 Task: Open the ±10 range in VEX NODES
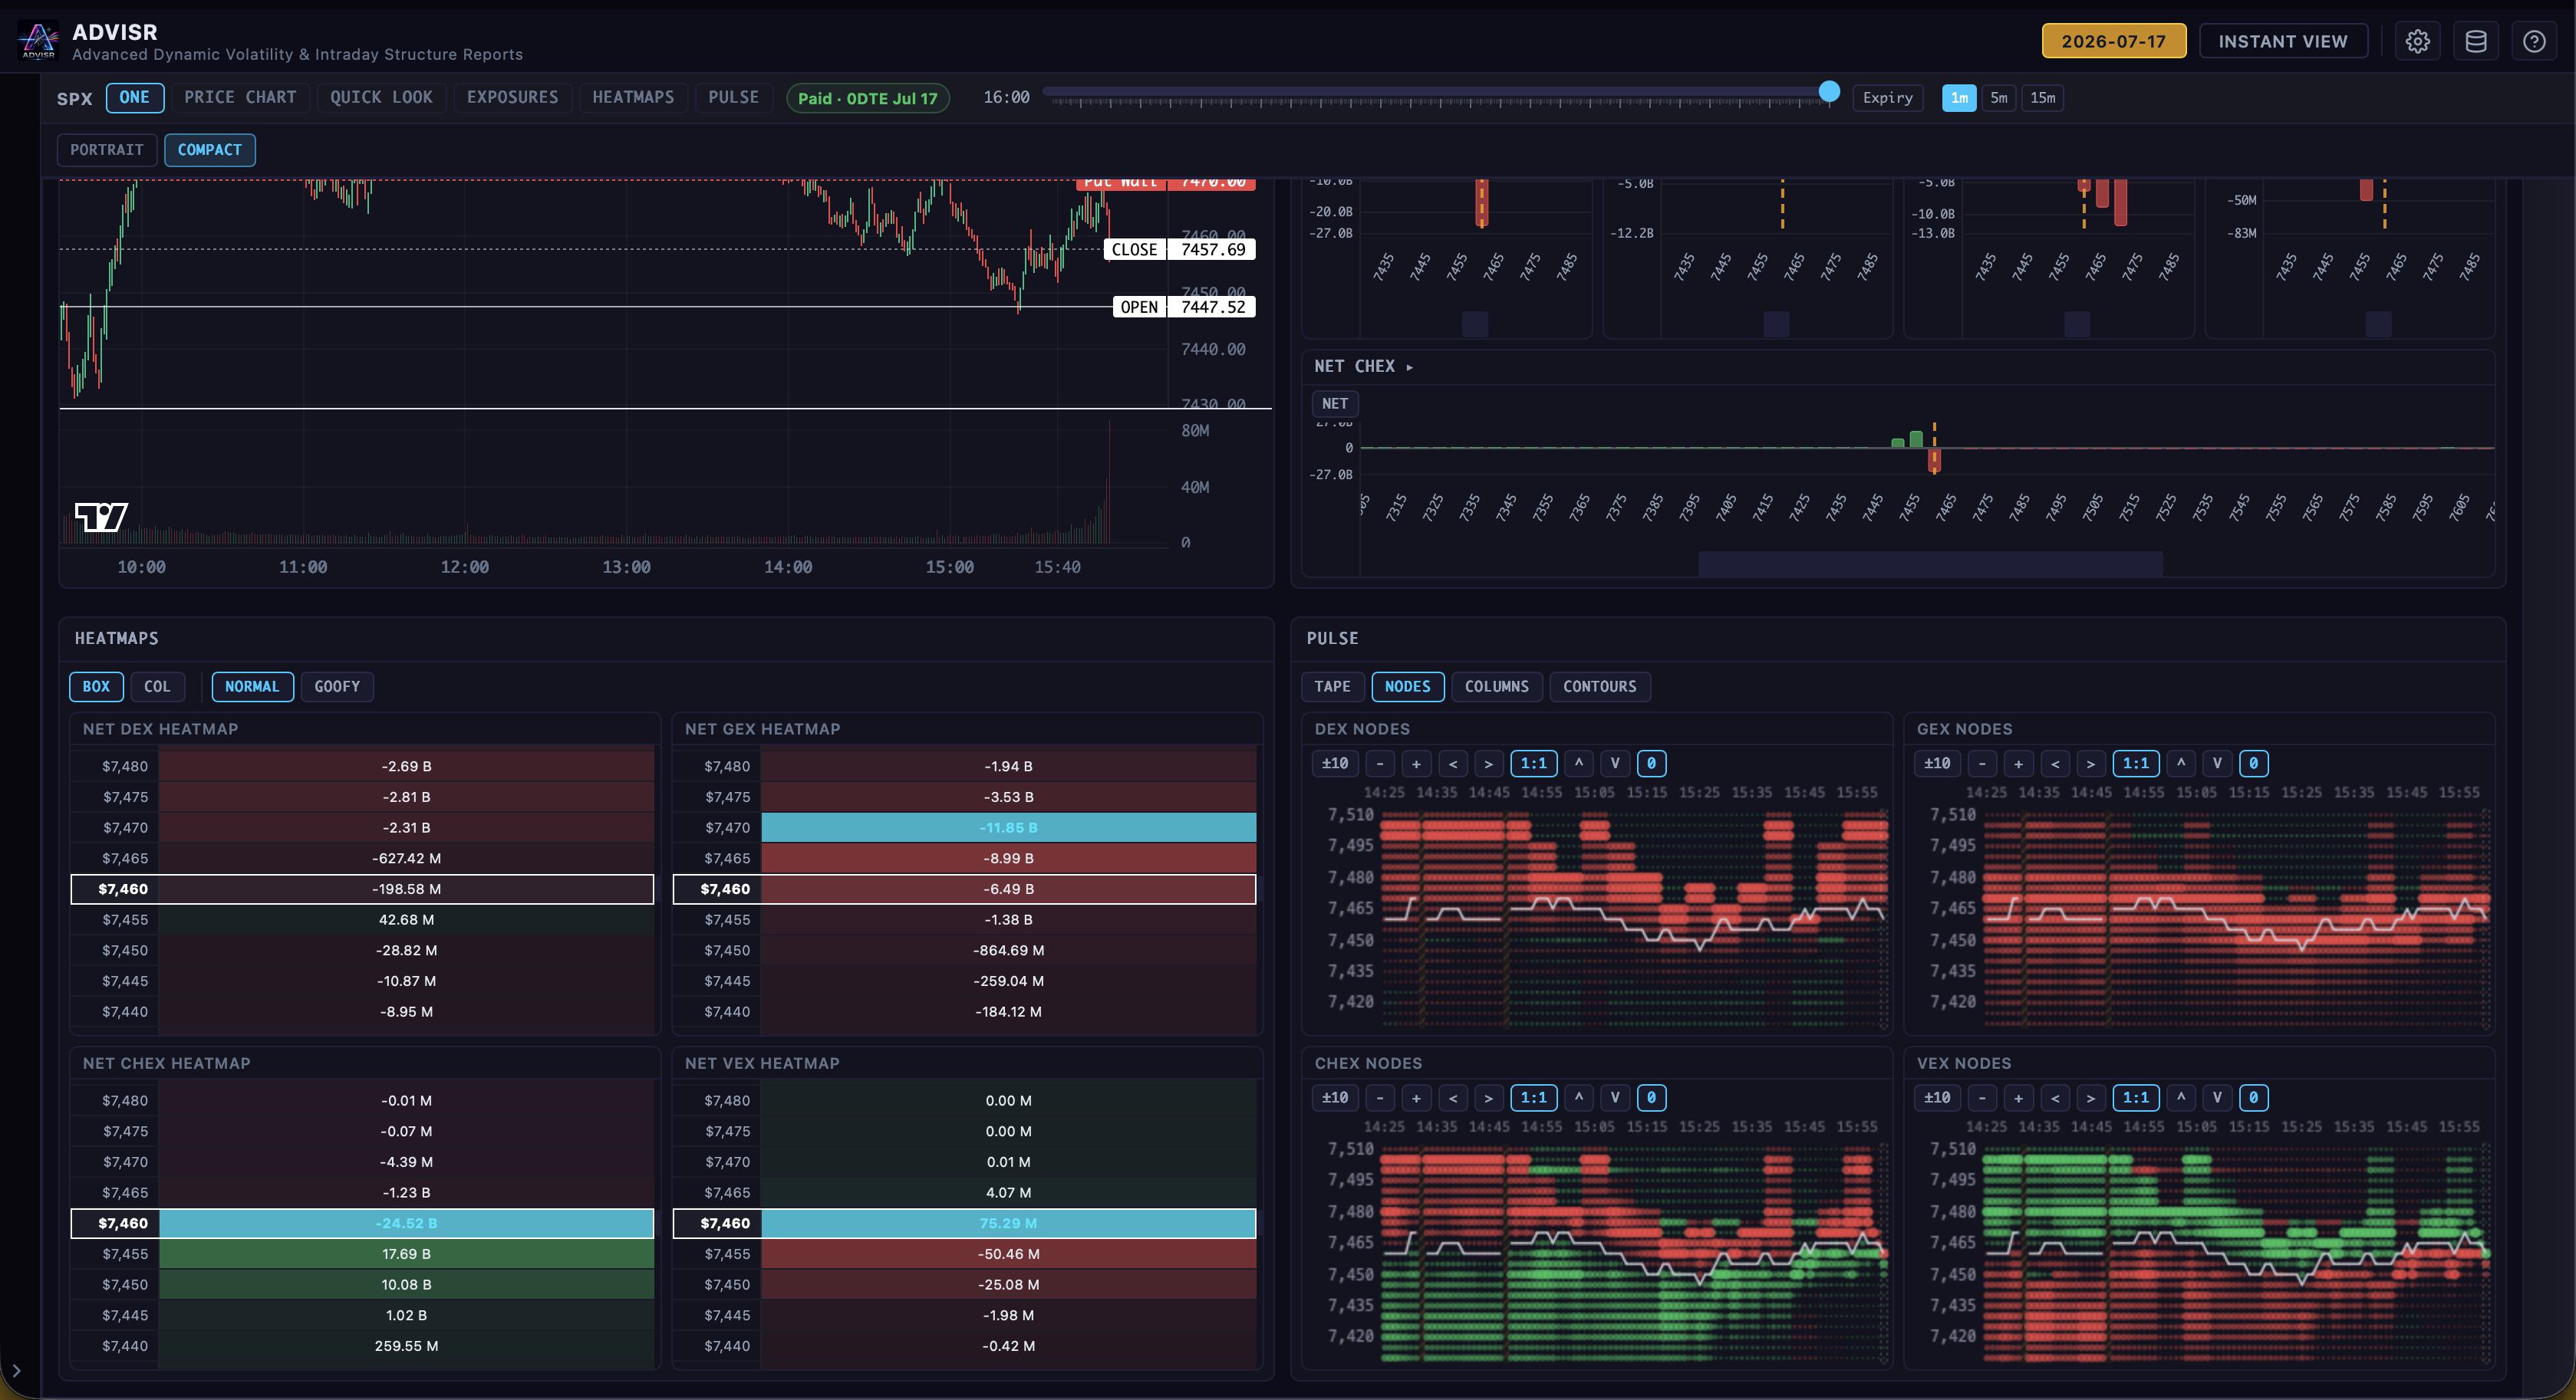[x=1937, y=1097]
